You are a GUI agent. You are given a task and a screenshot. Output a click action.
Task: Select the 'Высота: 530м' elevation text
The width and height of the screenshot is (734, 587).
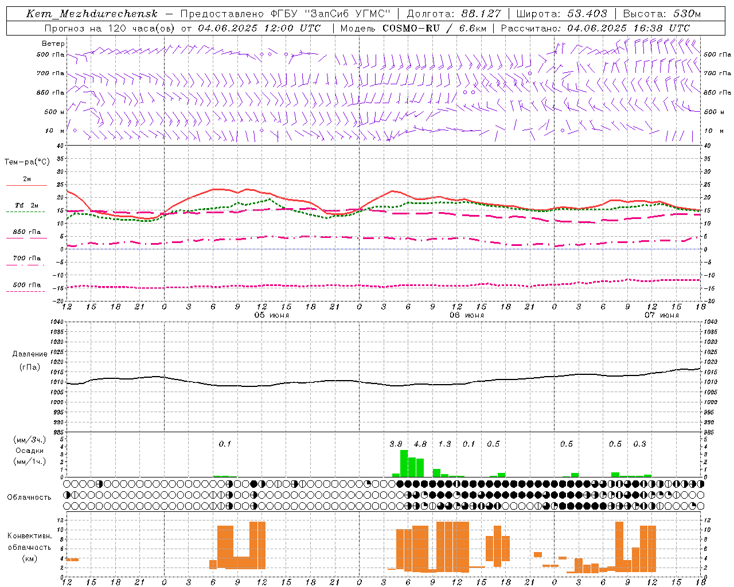click(x=662, y=14)
